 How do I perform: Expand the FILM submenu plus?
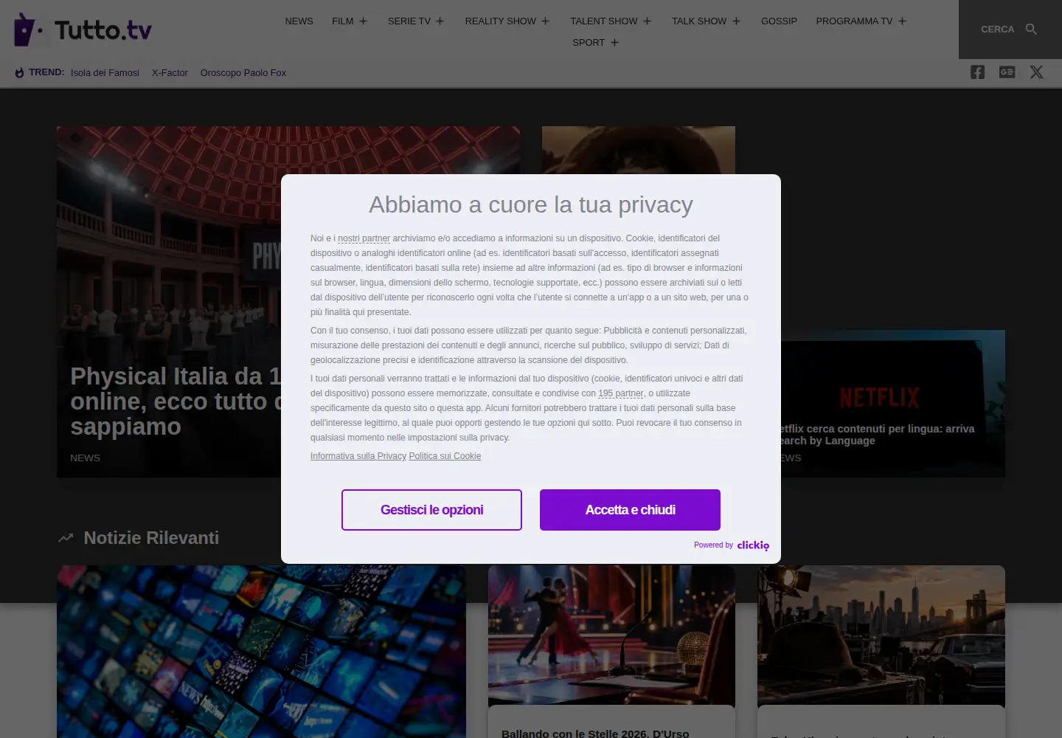[363, 21]
